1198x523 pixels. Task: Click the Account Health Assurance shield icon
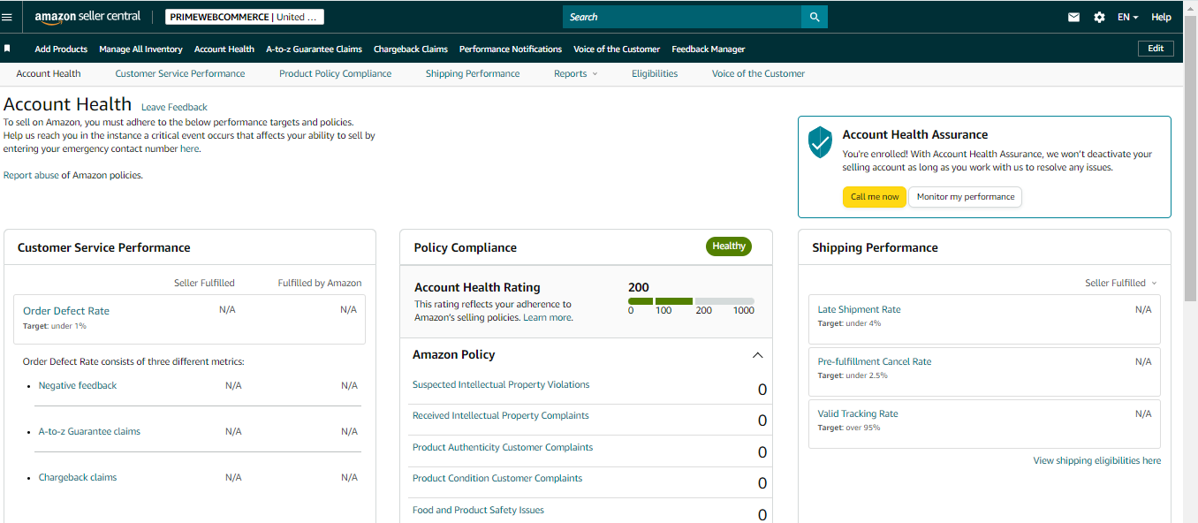(x=821, y=141)
